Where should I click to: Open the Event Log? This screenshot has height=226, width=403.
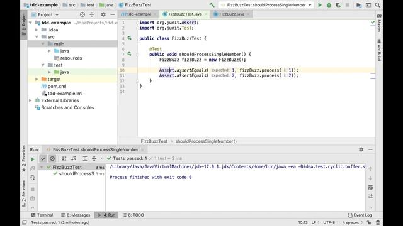coord(360,215)
